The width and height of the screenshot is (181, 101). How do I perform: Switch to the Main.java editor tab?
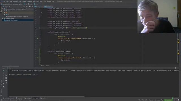(49, 7)
